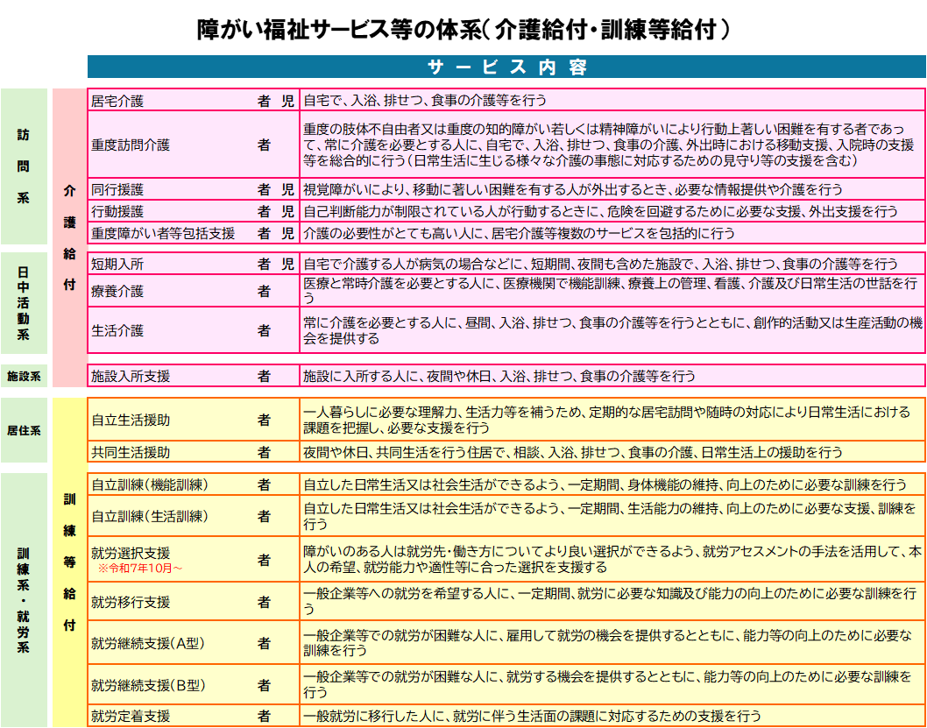Select the 同行援護 row label
The image size is (927, 728).
coord(117,189)
